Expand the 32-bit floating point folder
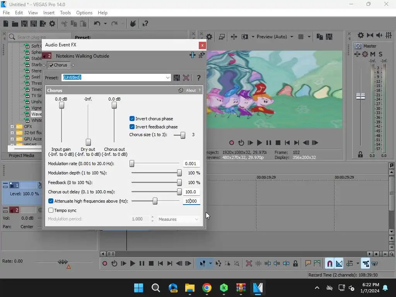The height and width of the screenshot is (297, 396). pyautogui.click(x=12, y=133)
